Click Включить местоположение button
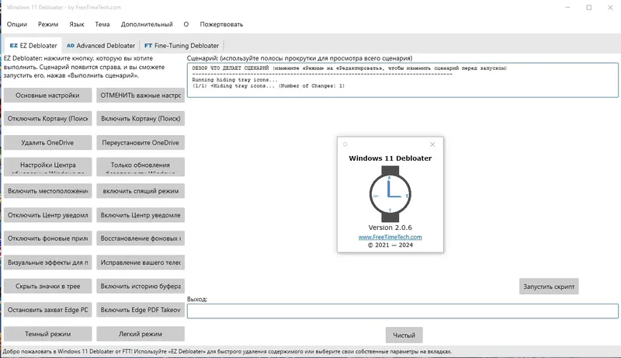Viewport: 621px width, 358px height. click(47, 191)
